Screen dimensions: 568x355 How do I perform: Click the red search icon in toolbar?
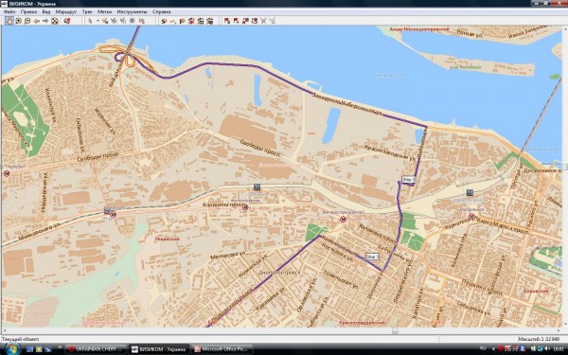(67, 21)
